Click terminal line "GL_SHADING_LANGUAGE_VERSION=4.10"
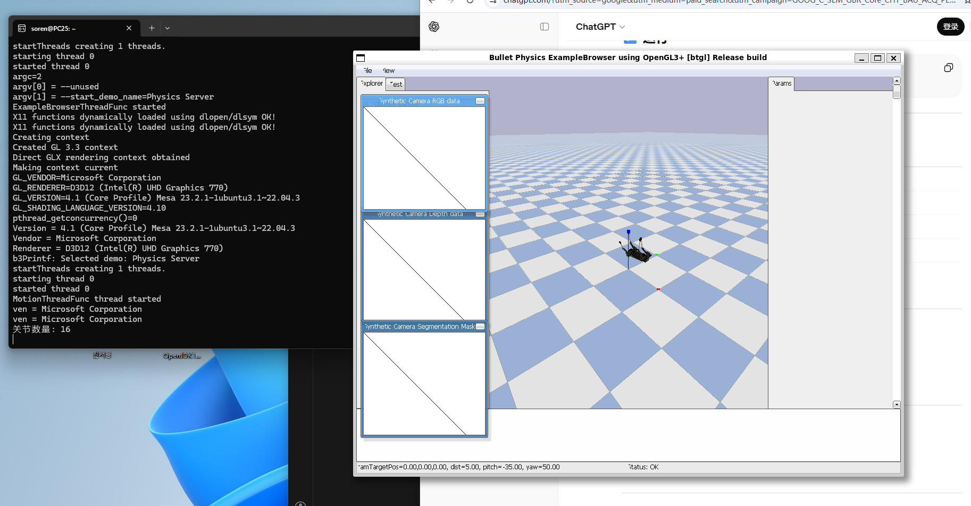Viewport: 971px width, 506px height. [89, 208]
